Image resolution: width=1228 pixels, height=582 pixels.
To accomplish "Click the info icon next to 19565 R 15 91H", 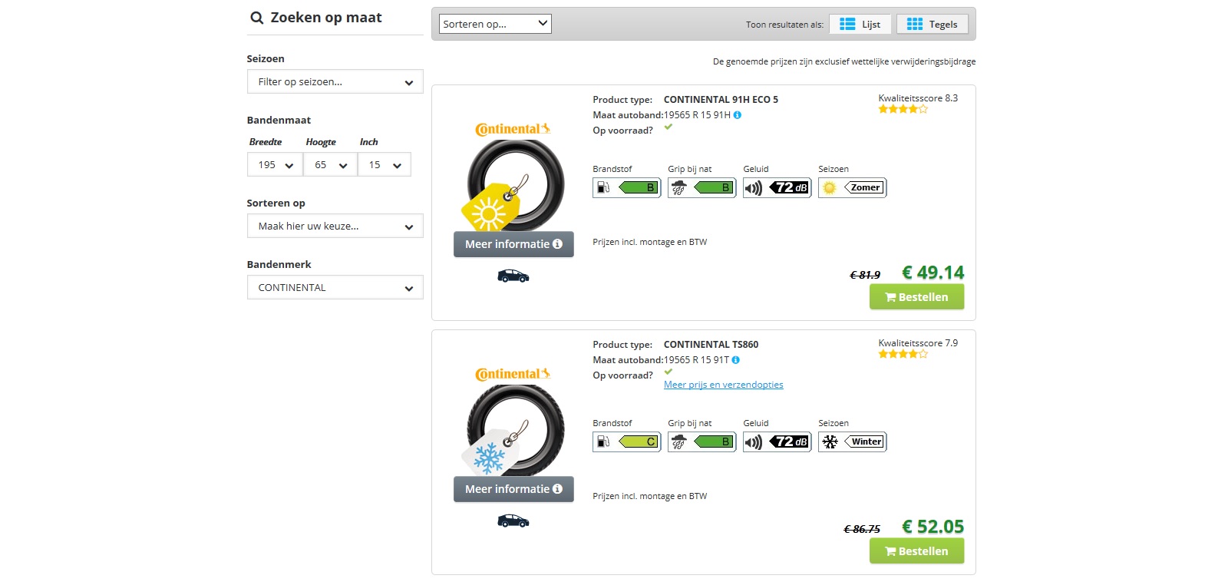I will click(738, 115).
